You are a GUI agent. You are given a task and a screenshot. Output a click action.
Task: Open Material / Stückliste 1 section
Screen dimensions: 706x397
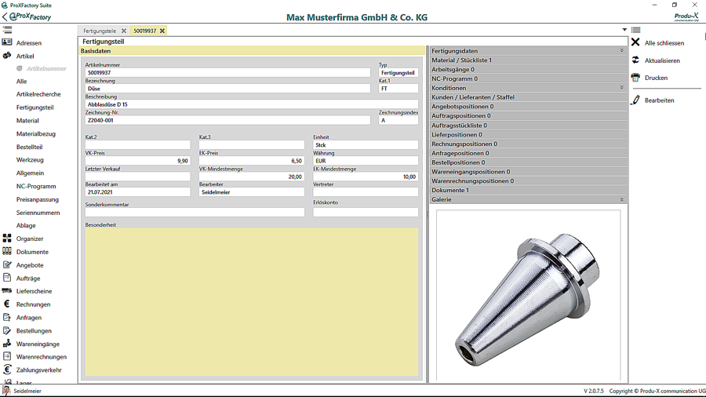coord(461,60)
